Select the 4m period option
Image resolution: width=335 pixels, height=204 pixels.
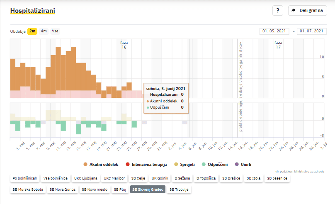tap(44, 31)
